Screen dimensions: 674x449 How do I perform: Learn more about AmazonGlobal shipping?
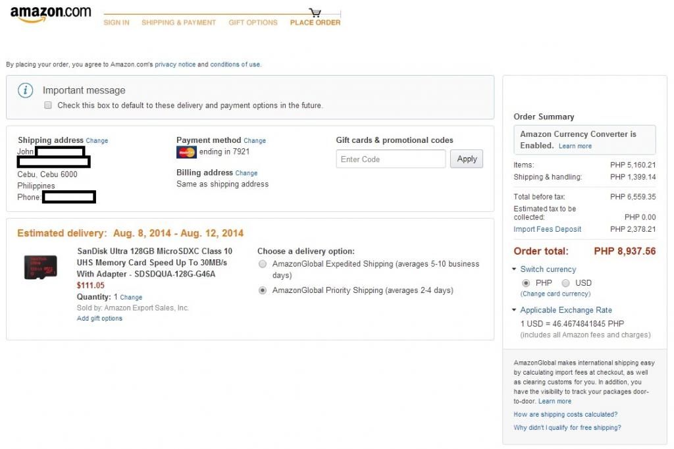[555, 401]
